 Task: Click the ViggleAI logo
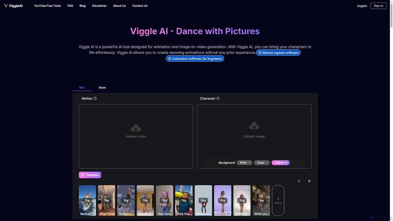[x=13, y=6]
